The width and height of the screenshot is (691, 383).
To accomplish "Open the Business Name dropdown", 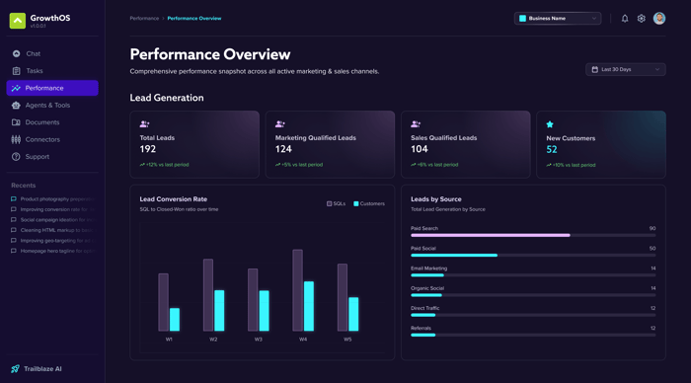I will coord(558,19).
